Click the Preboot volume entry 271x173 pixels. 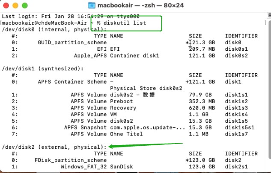pyautogui.click(x=122, y=101)
